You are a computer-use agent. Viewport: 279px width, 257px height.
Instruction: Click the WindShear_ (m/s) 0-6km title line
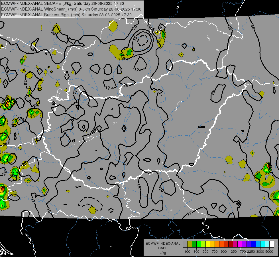(x=71, y=9)
